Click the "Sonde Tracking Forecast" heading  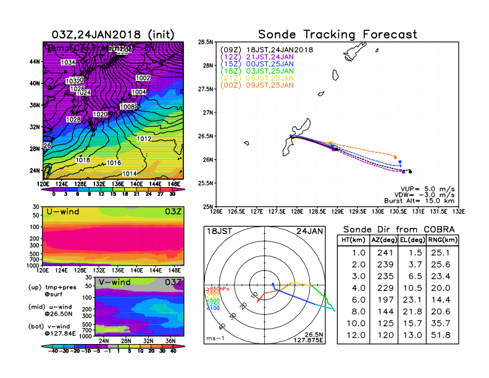click(338, 34)
